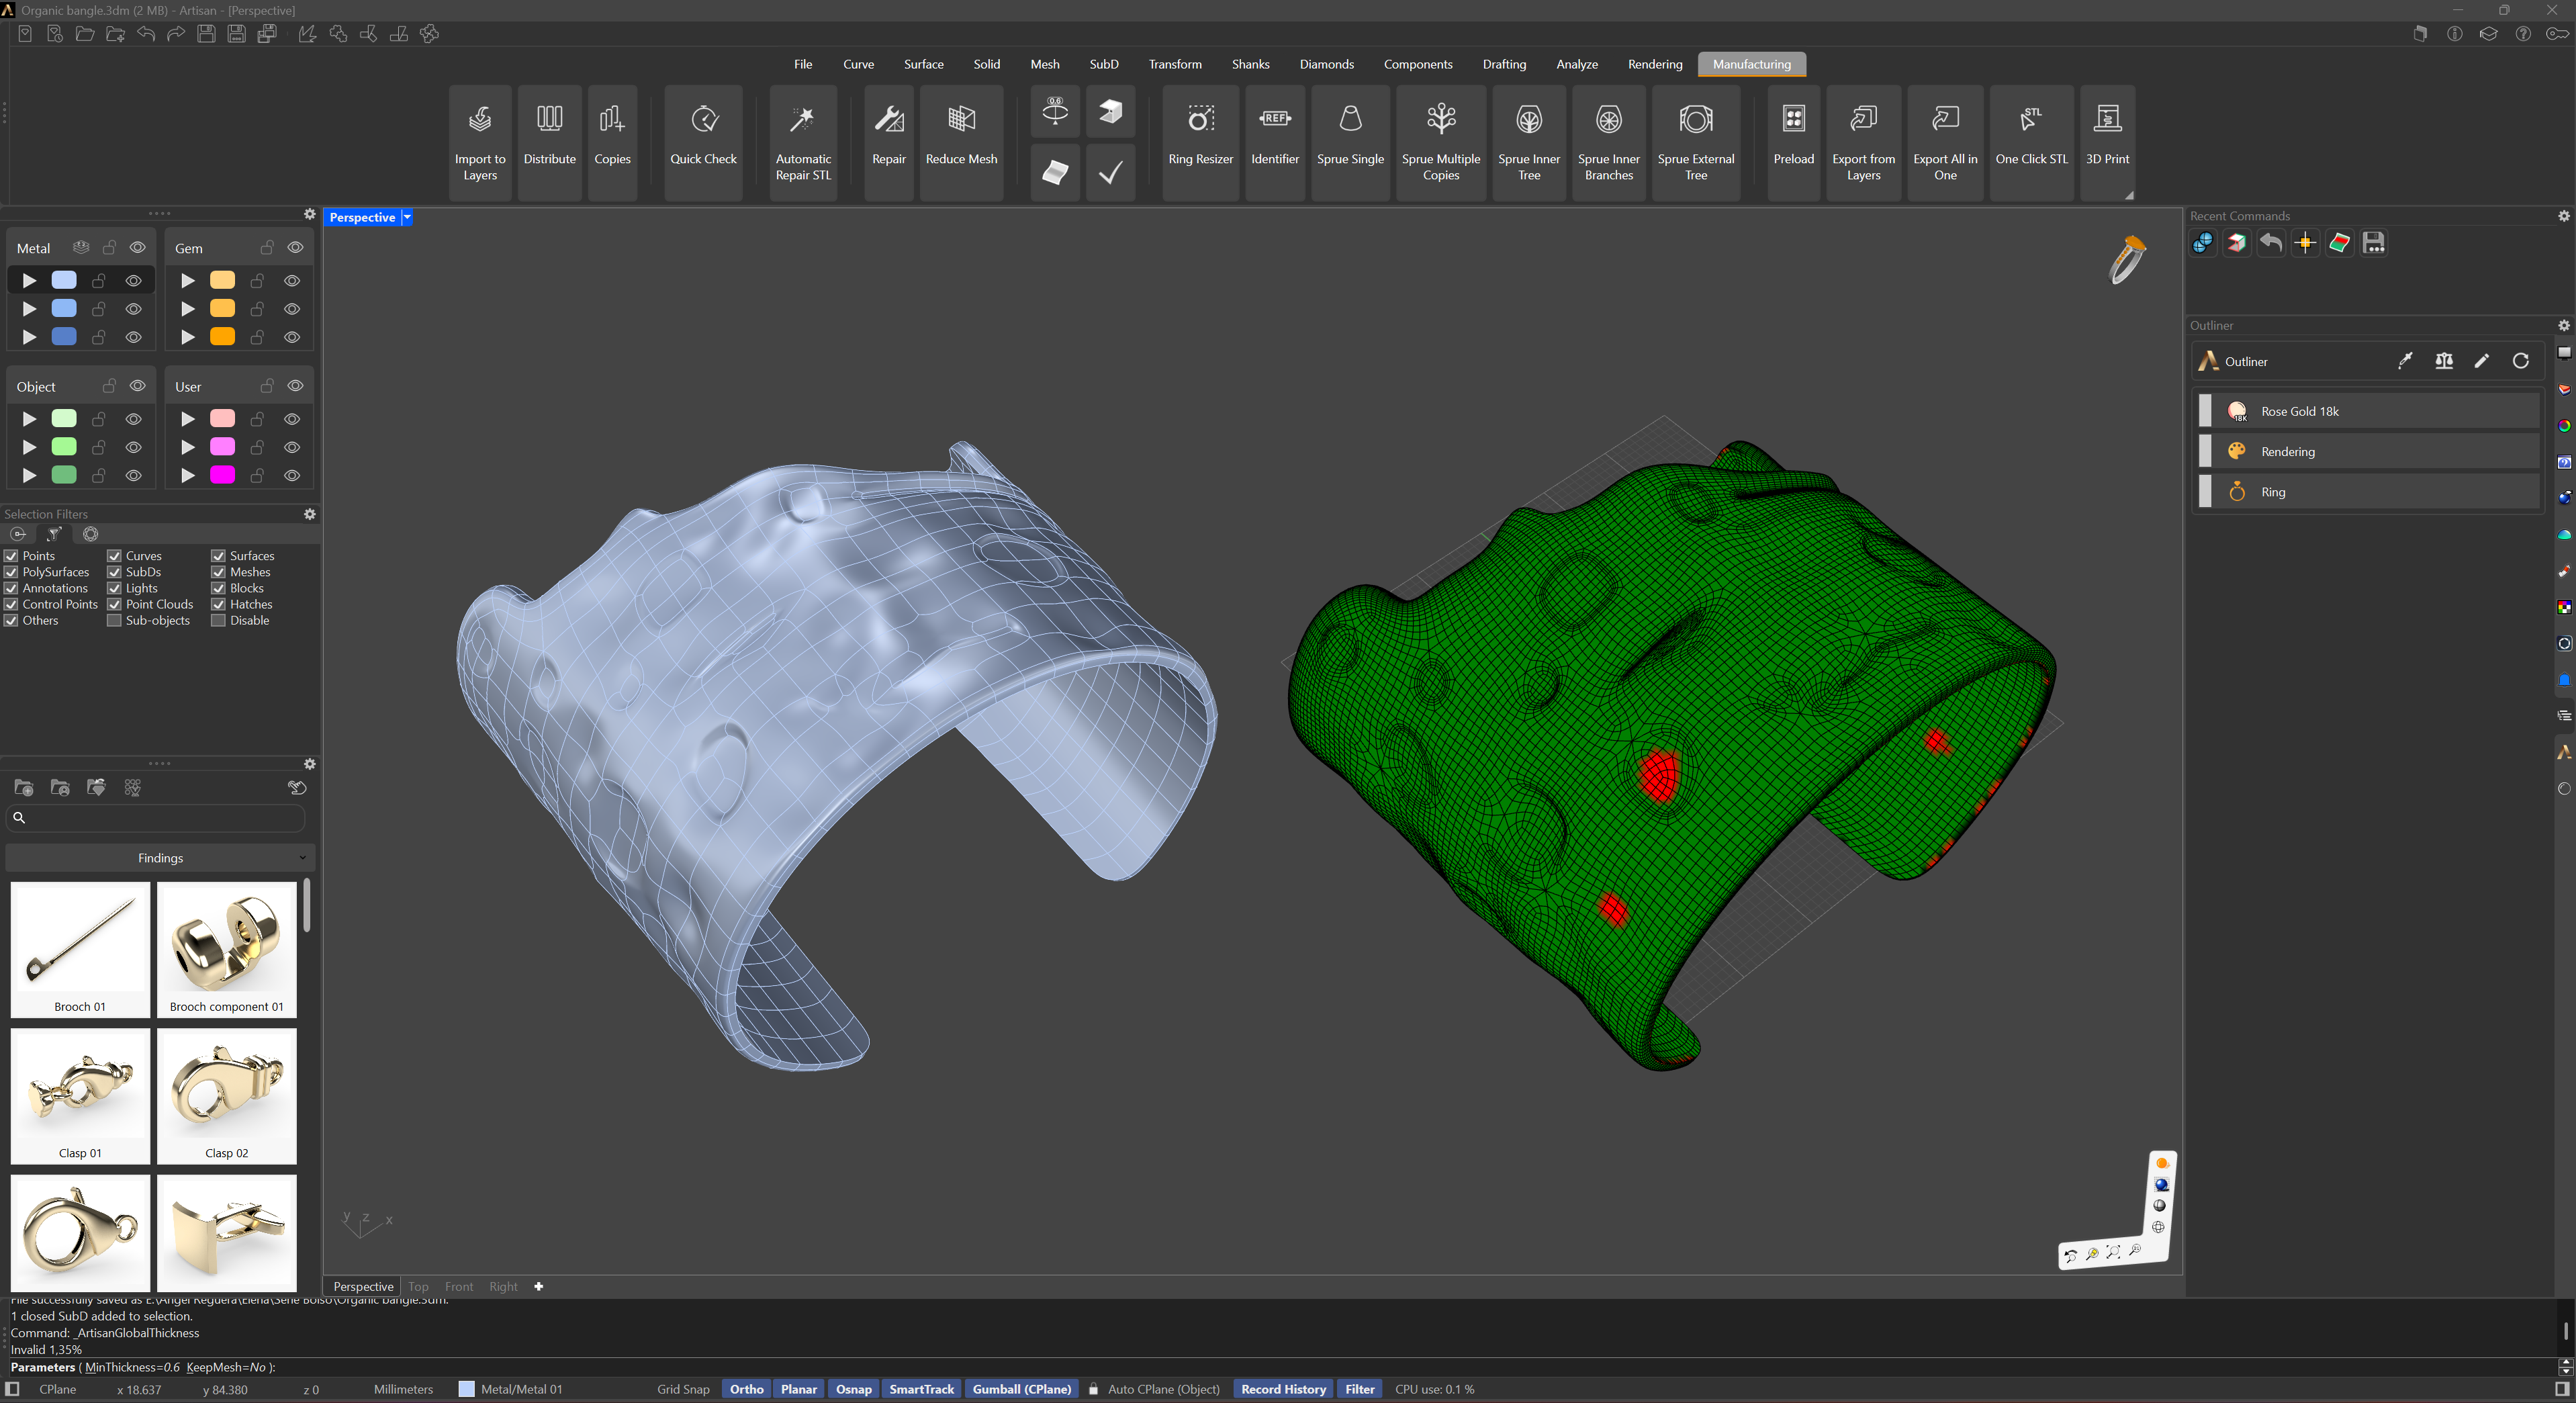2576x1403 pixels.
Task: Expand the first Object layer row
Action: point(29,419)
